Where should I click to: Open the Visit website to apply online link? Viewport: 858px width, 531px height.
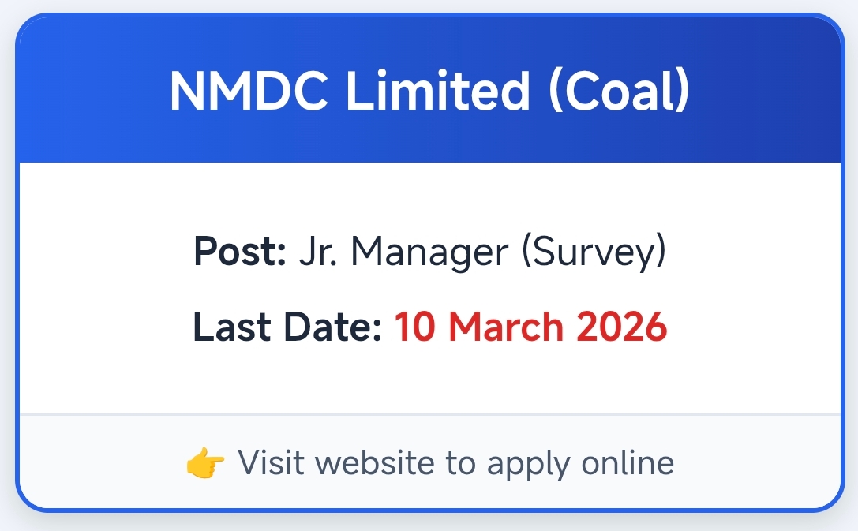[455, 463]
